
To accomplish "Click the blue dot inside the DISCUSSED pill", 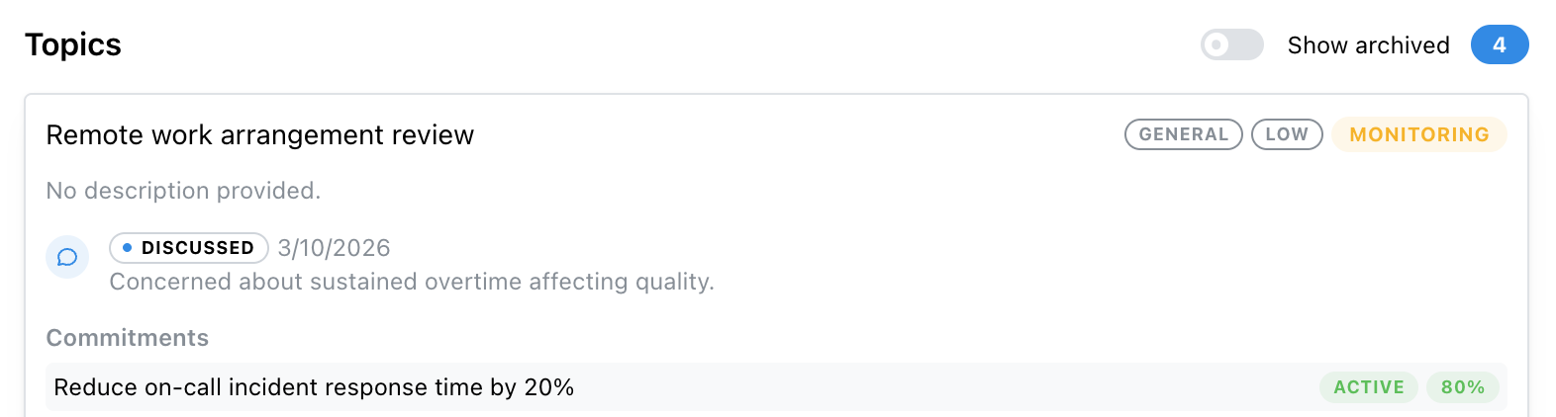I will (127, 248).
